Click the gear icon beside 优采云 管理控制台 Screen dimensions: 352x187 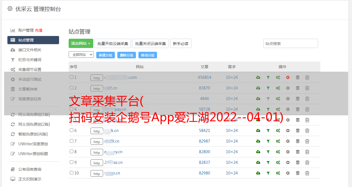click(10, 9)
